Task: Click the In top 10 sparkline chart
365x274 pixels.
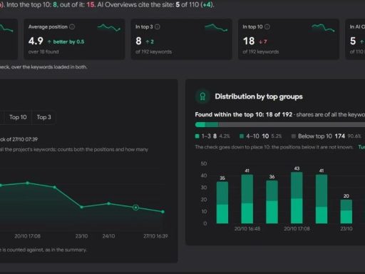Action: [x=323, y=28]
